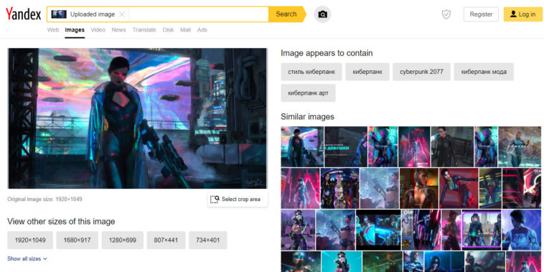The width and height of the screenshot is (544, 272).
Task: Switch to the Video tab
Action: tap(98, 30)
